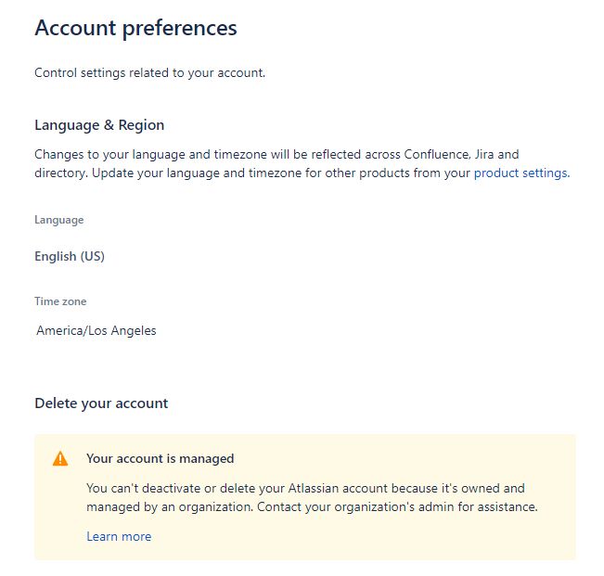Click the Time zone field label
Image resolution: width=604 pixels, height=576 pixels.
(60, 301)
